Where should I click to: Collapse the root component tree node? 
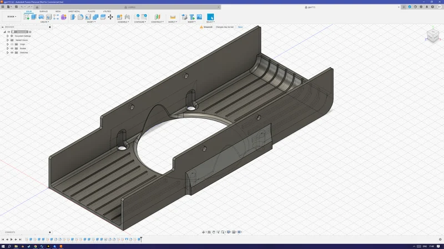(x=4, y=32)
